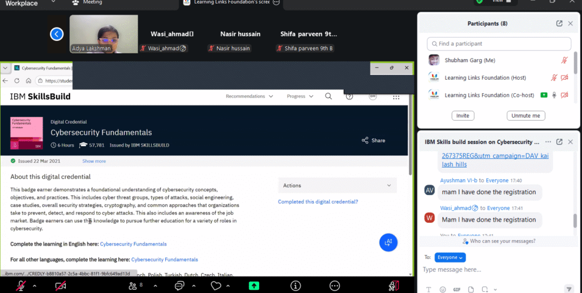Click the heart reactions icon
This screenshot has width=582, height=293.
tap(216, 285)
